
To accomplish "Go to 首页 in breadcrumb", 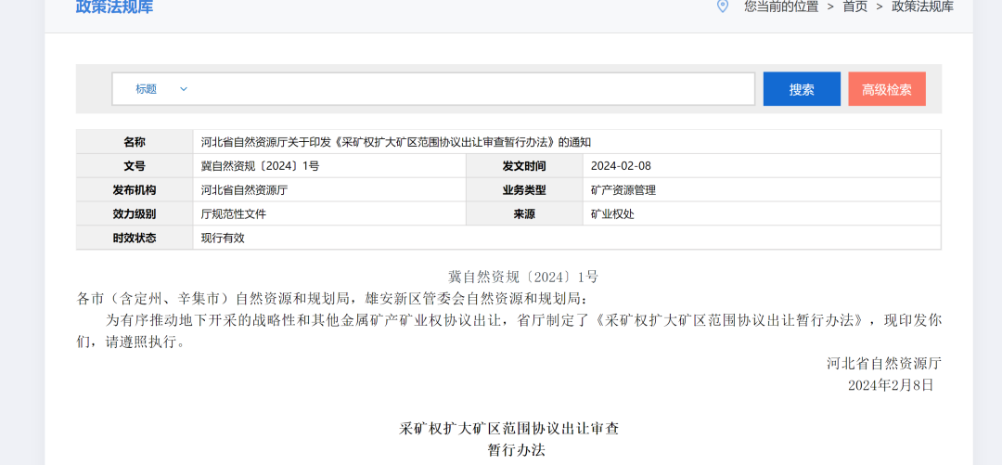I will pos(855,6).
